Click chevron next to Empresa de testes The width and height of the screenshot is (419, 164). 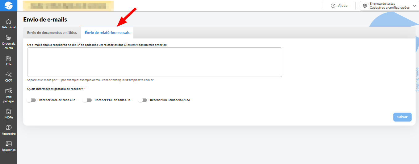(x=414, y=6)
